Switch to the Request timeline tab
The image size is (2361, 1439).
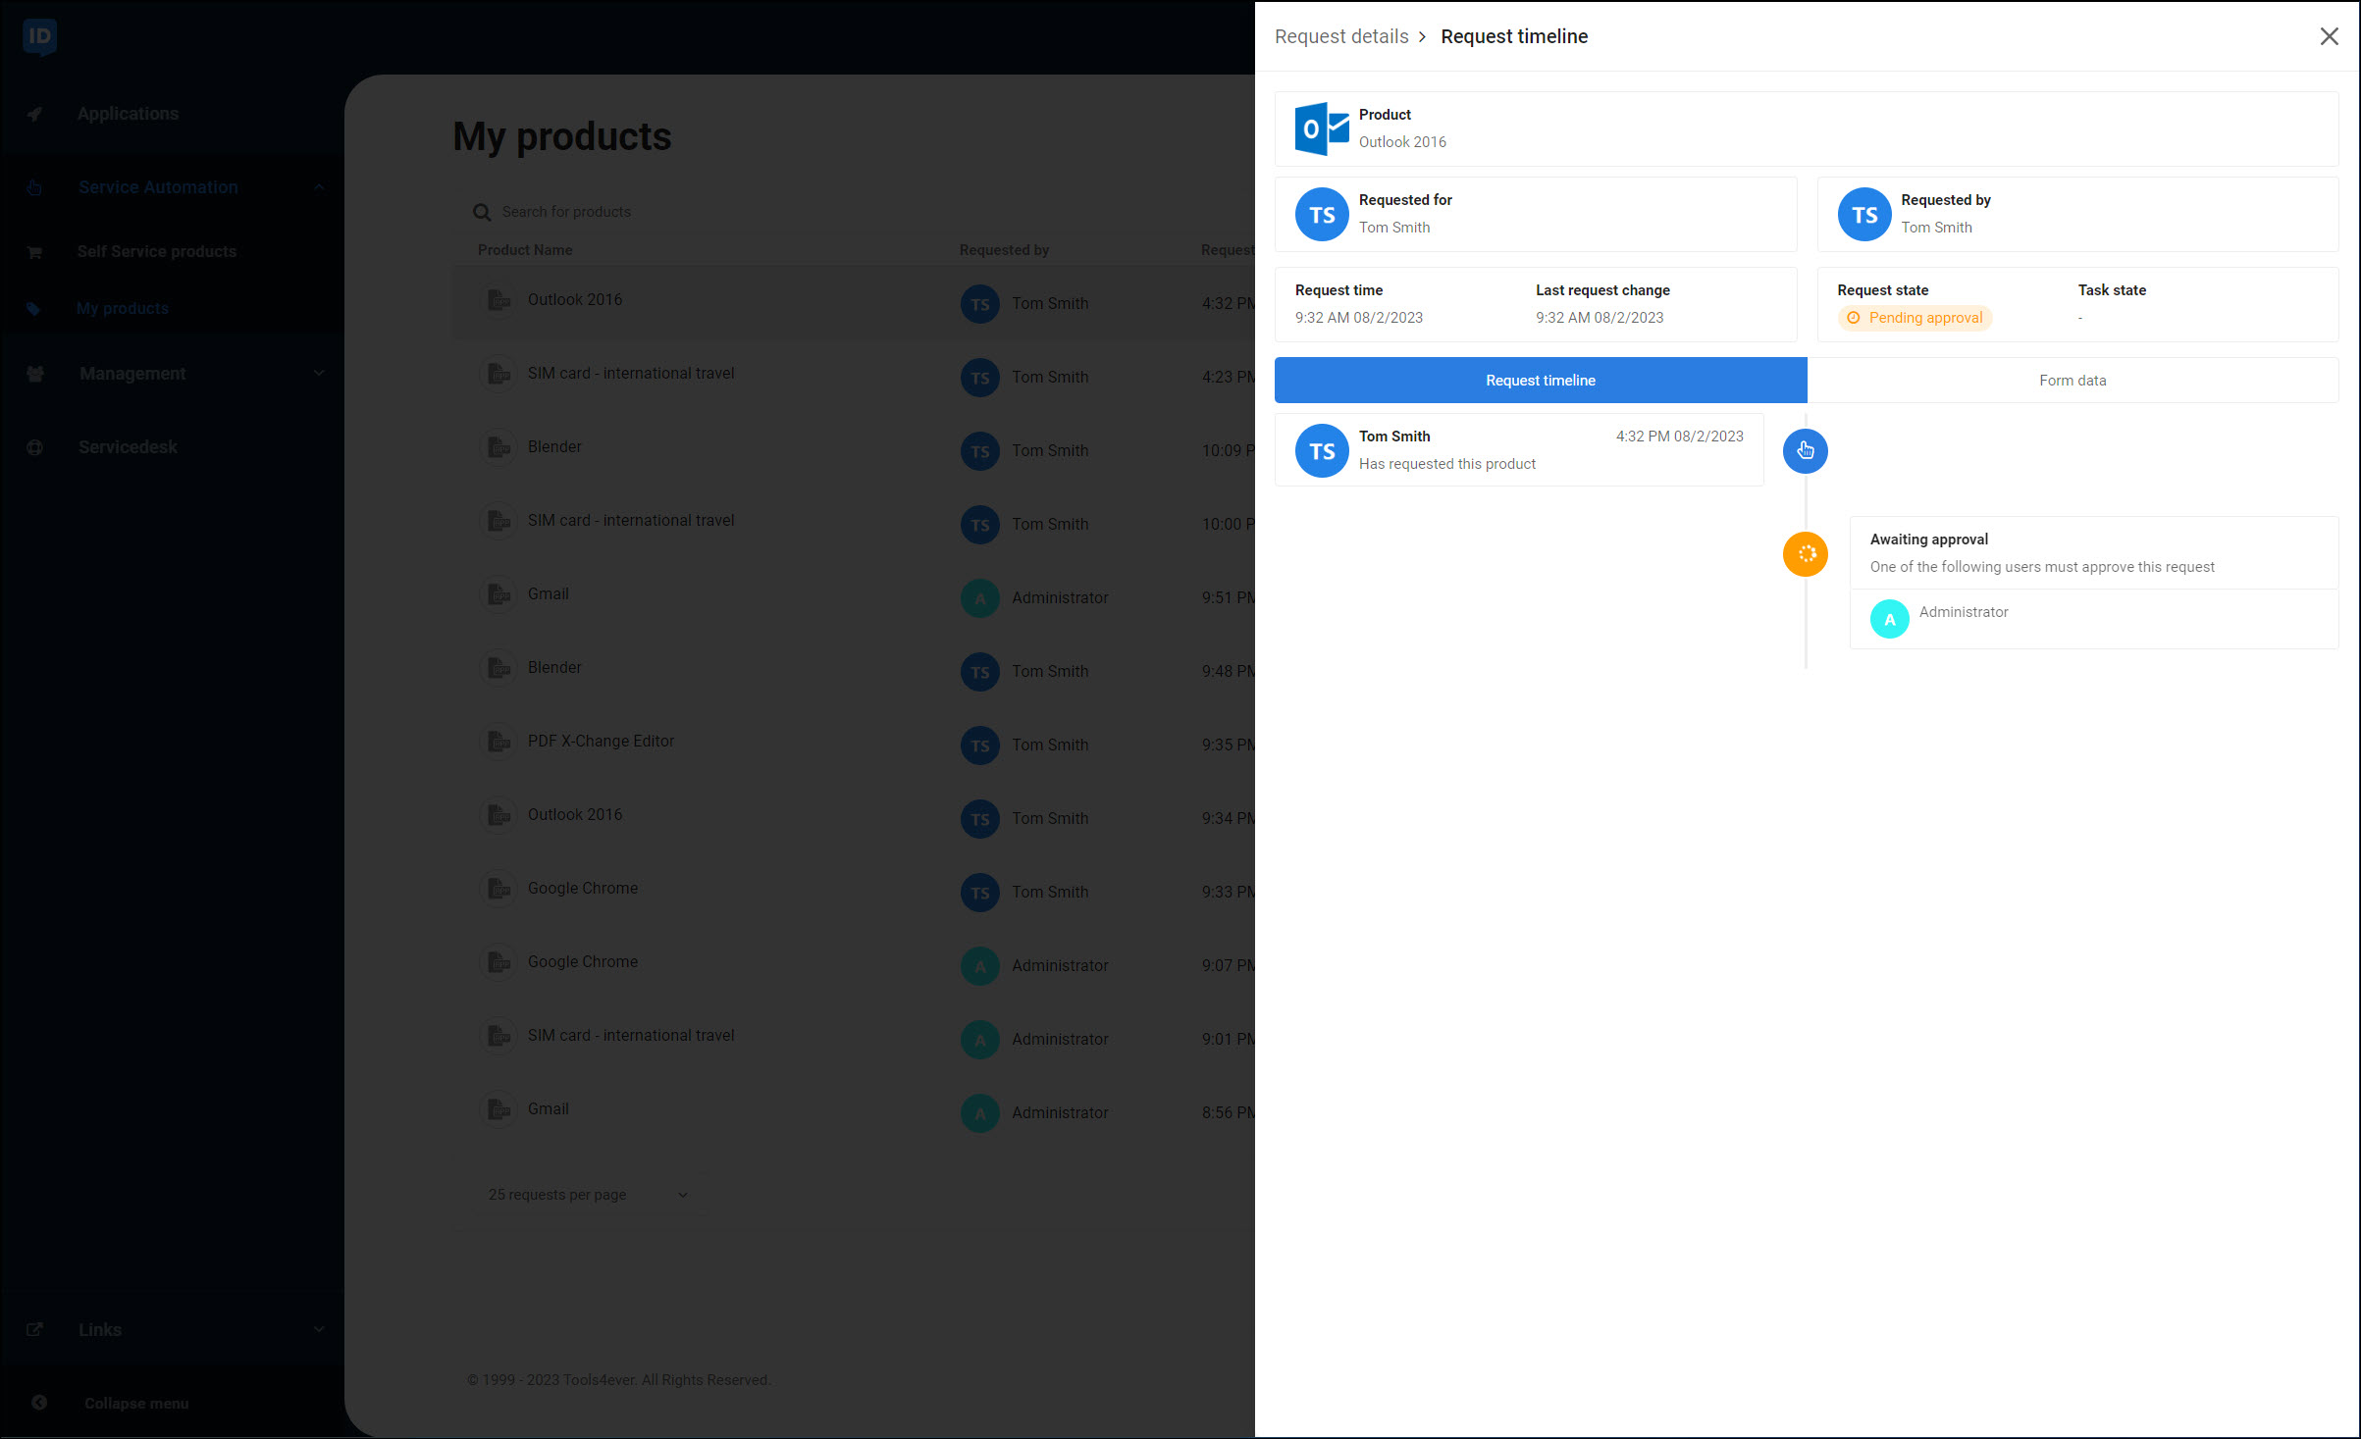[1542, 380]
